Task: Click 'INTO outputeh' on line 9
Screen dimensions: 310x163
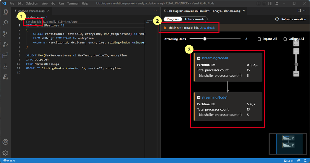Action: click(37, 59)
